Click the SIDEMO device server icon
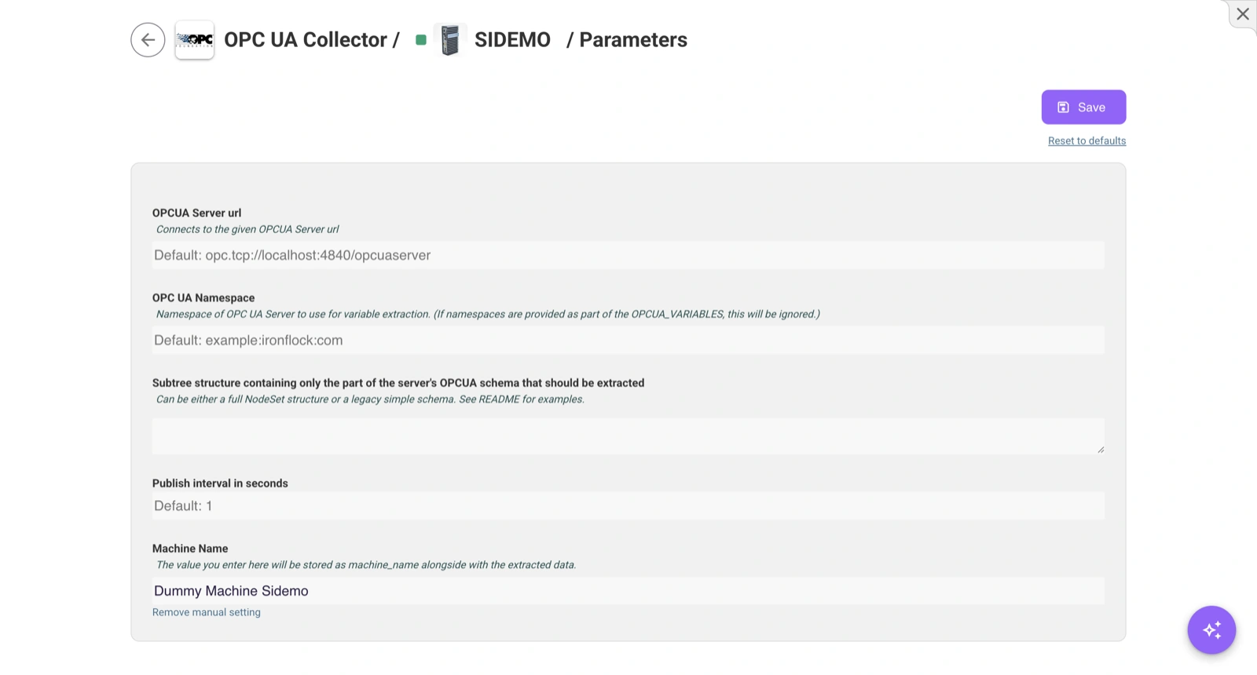 (x=450, y=40)
